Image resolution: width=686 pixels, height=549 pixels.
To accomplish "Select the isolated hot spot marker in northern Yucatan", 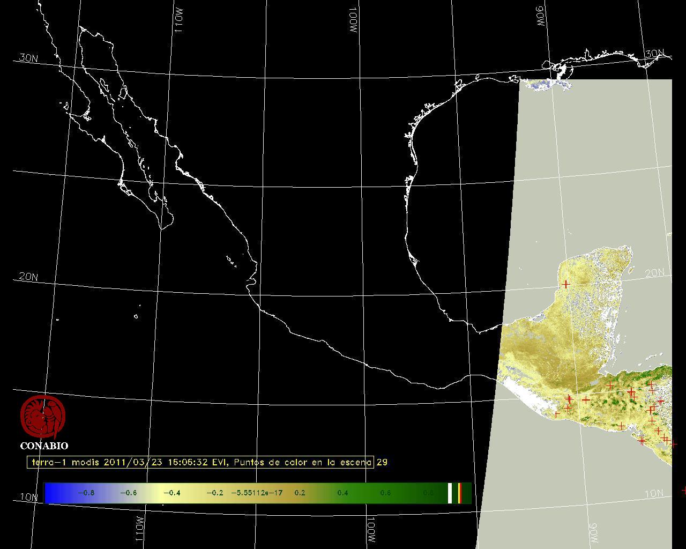I will [565, 284].
